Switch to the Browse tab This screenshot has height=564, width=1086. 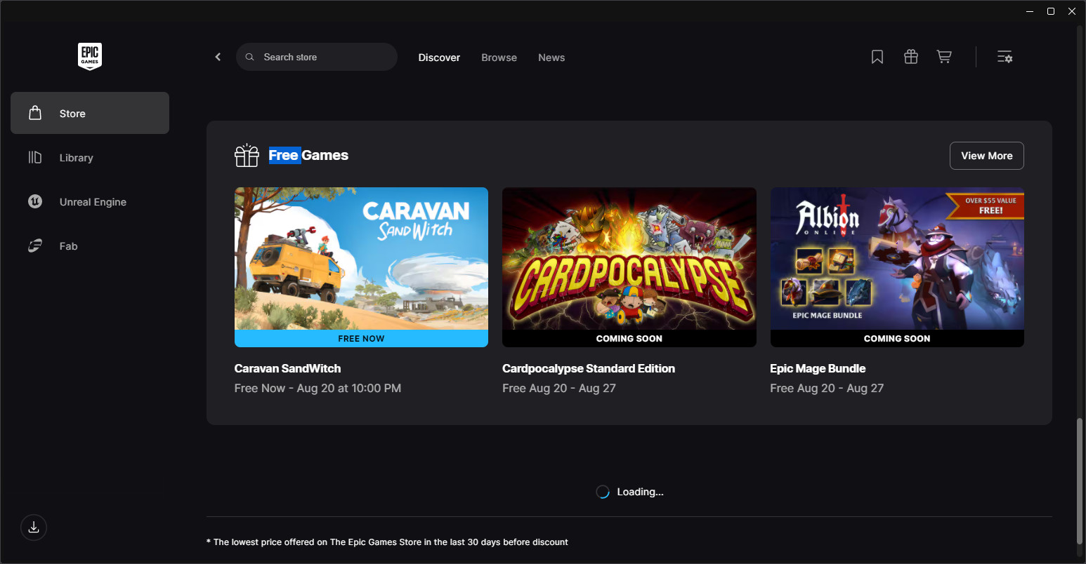click(499, 58)
